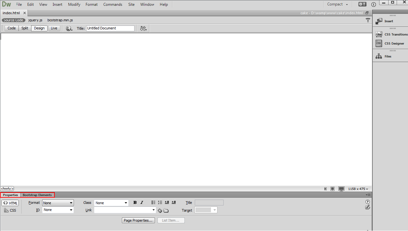Open the Compact workspace dropdown
The width and height of the screenshot is (408, 231).
tap(337, 5)
